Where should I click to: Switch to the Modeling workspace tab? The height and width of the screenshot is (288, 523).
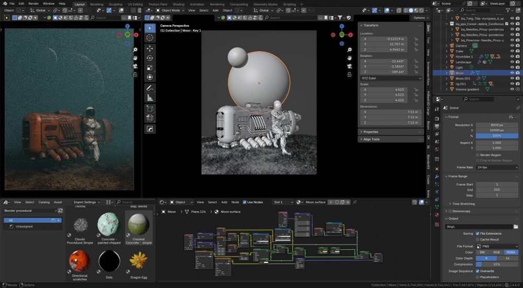pyautogui.click(x=97, y=4)
